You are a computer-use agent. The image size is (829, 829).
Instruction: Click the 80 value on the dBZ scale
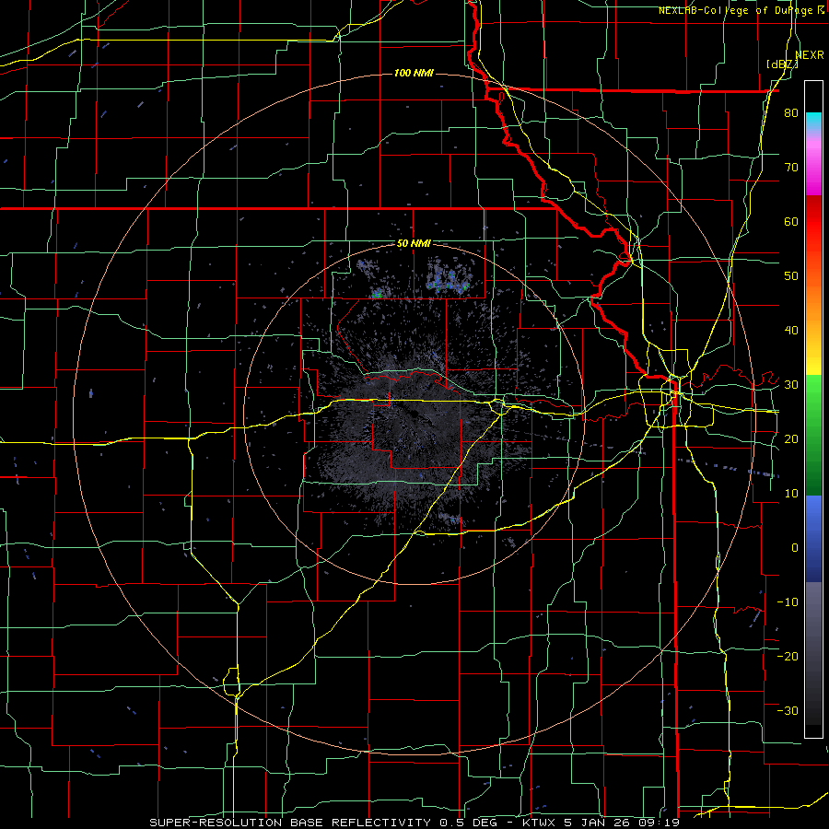[791, 113]
